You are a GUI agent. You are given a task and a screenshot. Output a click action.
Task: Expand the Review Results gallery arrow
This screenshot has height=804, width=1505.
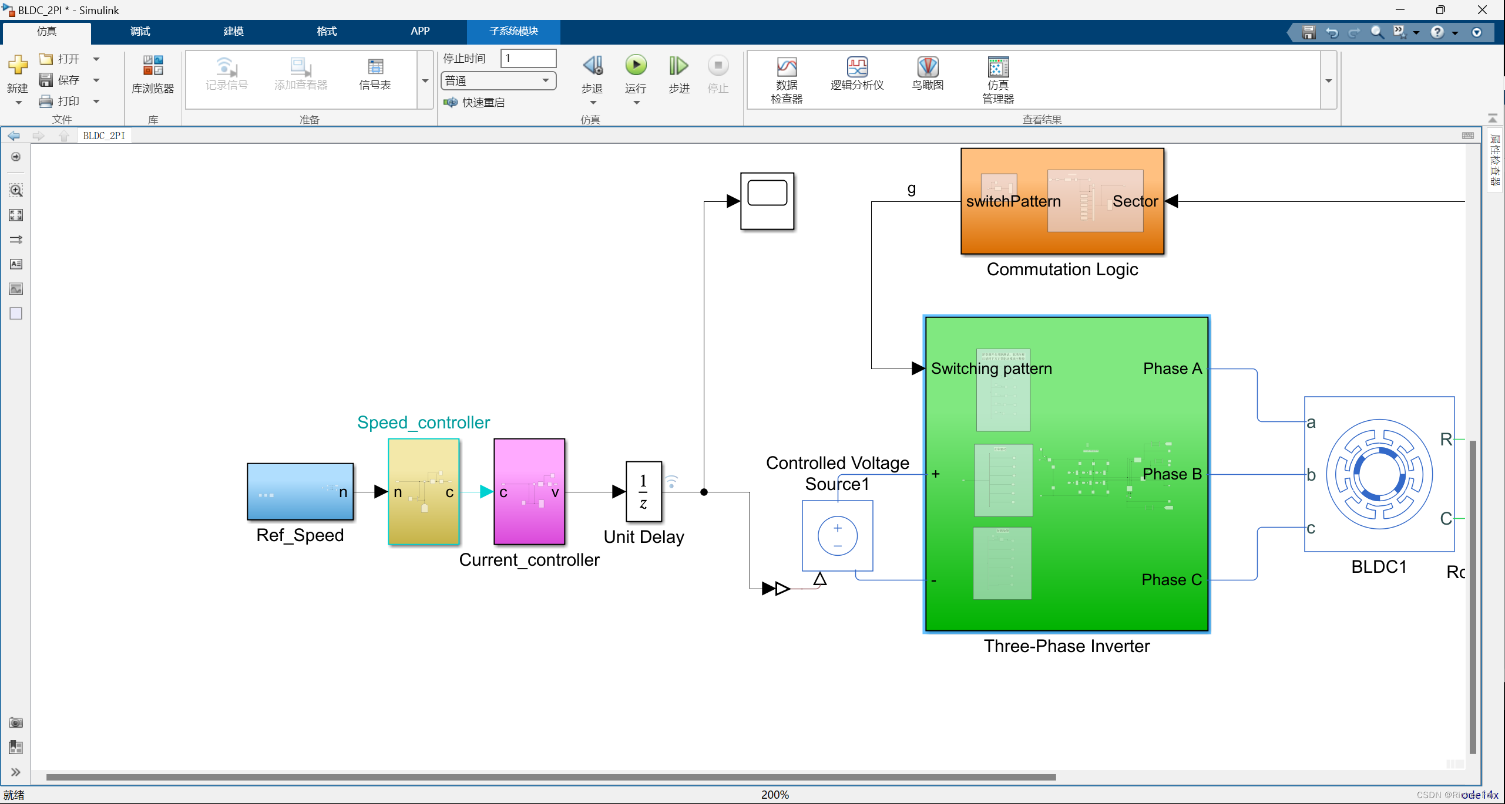[1329, 80]
